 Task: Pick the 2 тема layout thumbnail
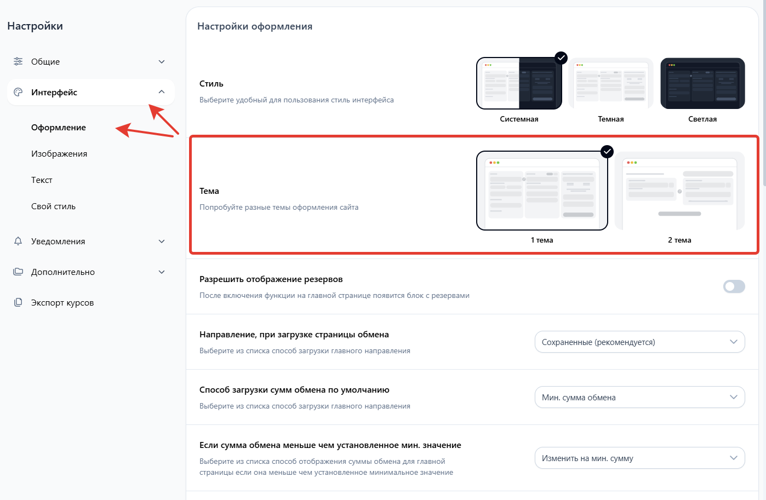click(679, 191)
